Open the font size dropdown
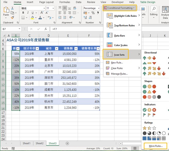This screenshot has height=151, width=169. (53, 8)
